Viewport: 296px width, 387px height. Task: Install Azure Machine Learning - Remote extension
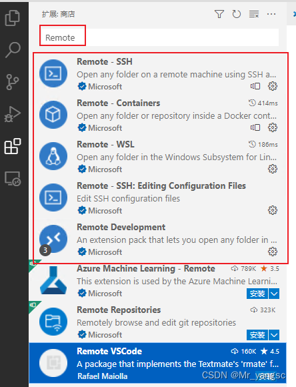pos(257,294)
